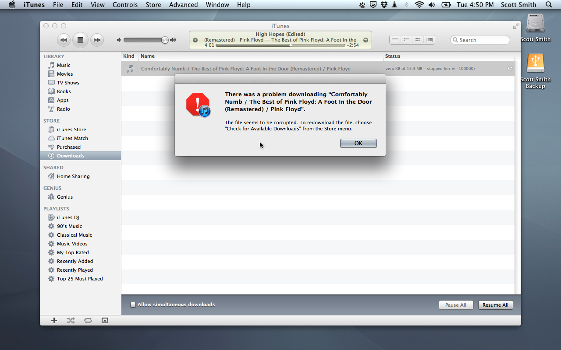This screenshot has height=350, width=561.
Task: Enable Allow simultaneous downloads checkbox
Action: point(133,304)
